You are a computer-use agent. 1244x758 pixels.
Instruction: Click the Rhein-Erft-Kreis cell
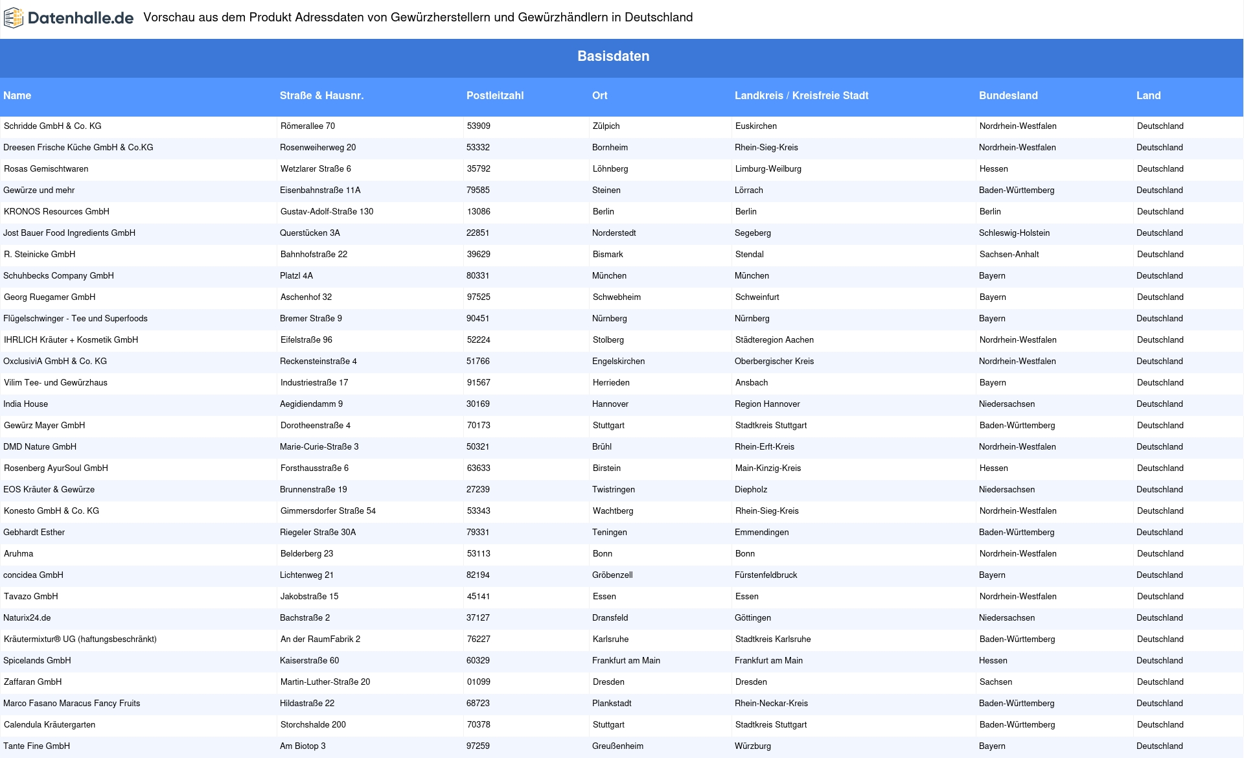click(x=765, y=447)
